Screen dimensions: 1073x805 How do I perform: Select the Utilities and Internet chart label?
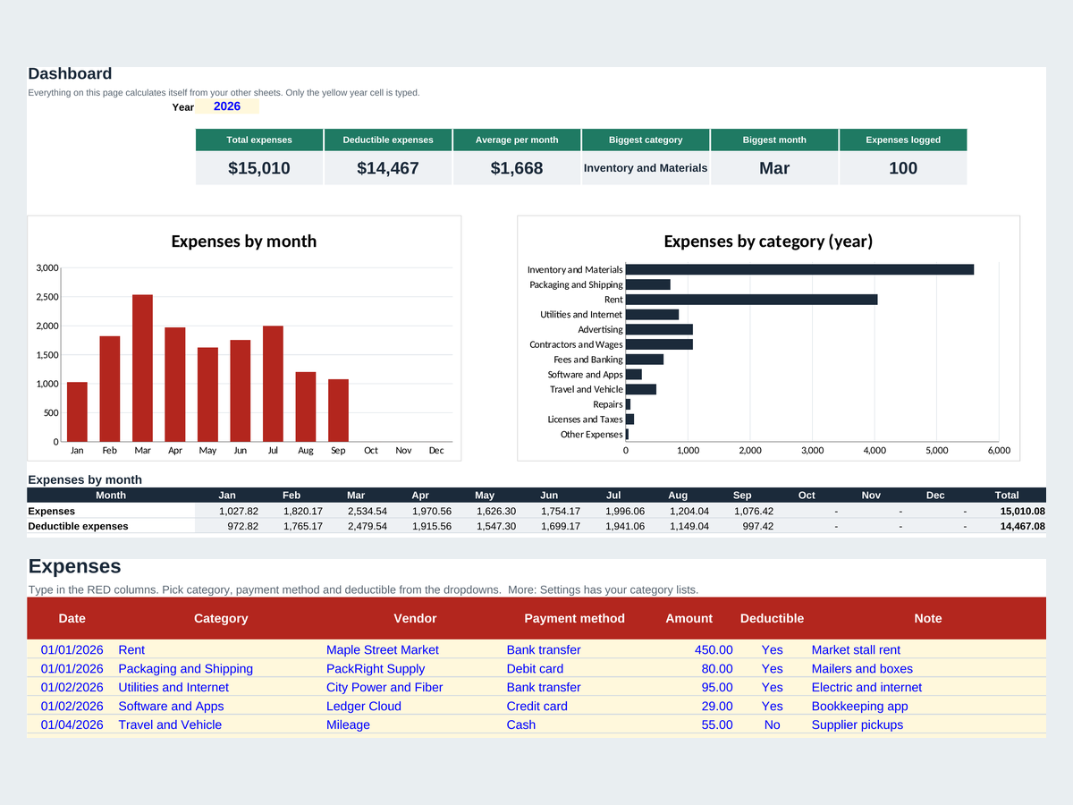[x=581, y=315]
